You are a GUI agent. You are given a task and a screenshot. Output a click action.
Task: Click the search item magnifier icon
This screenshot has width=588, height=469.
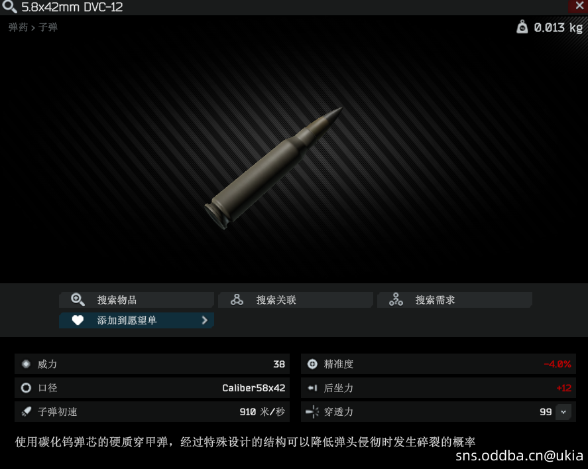(78, 300)
